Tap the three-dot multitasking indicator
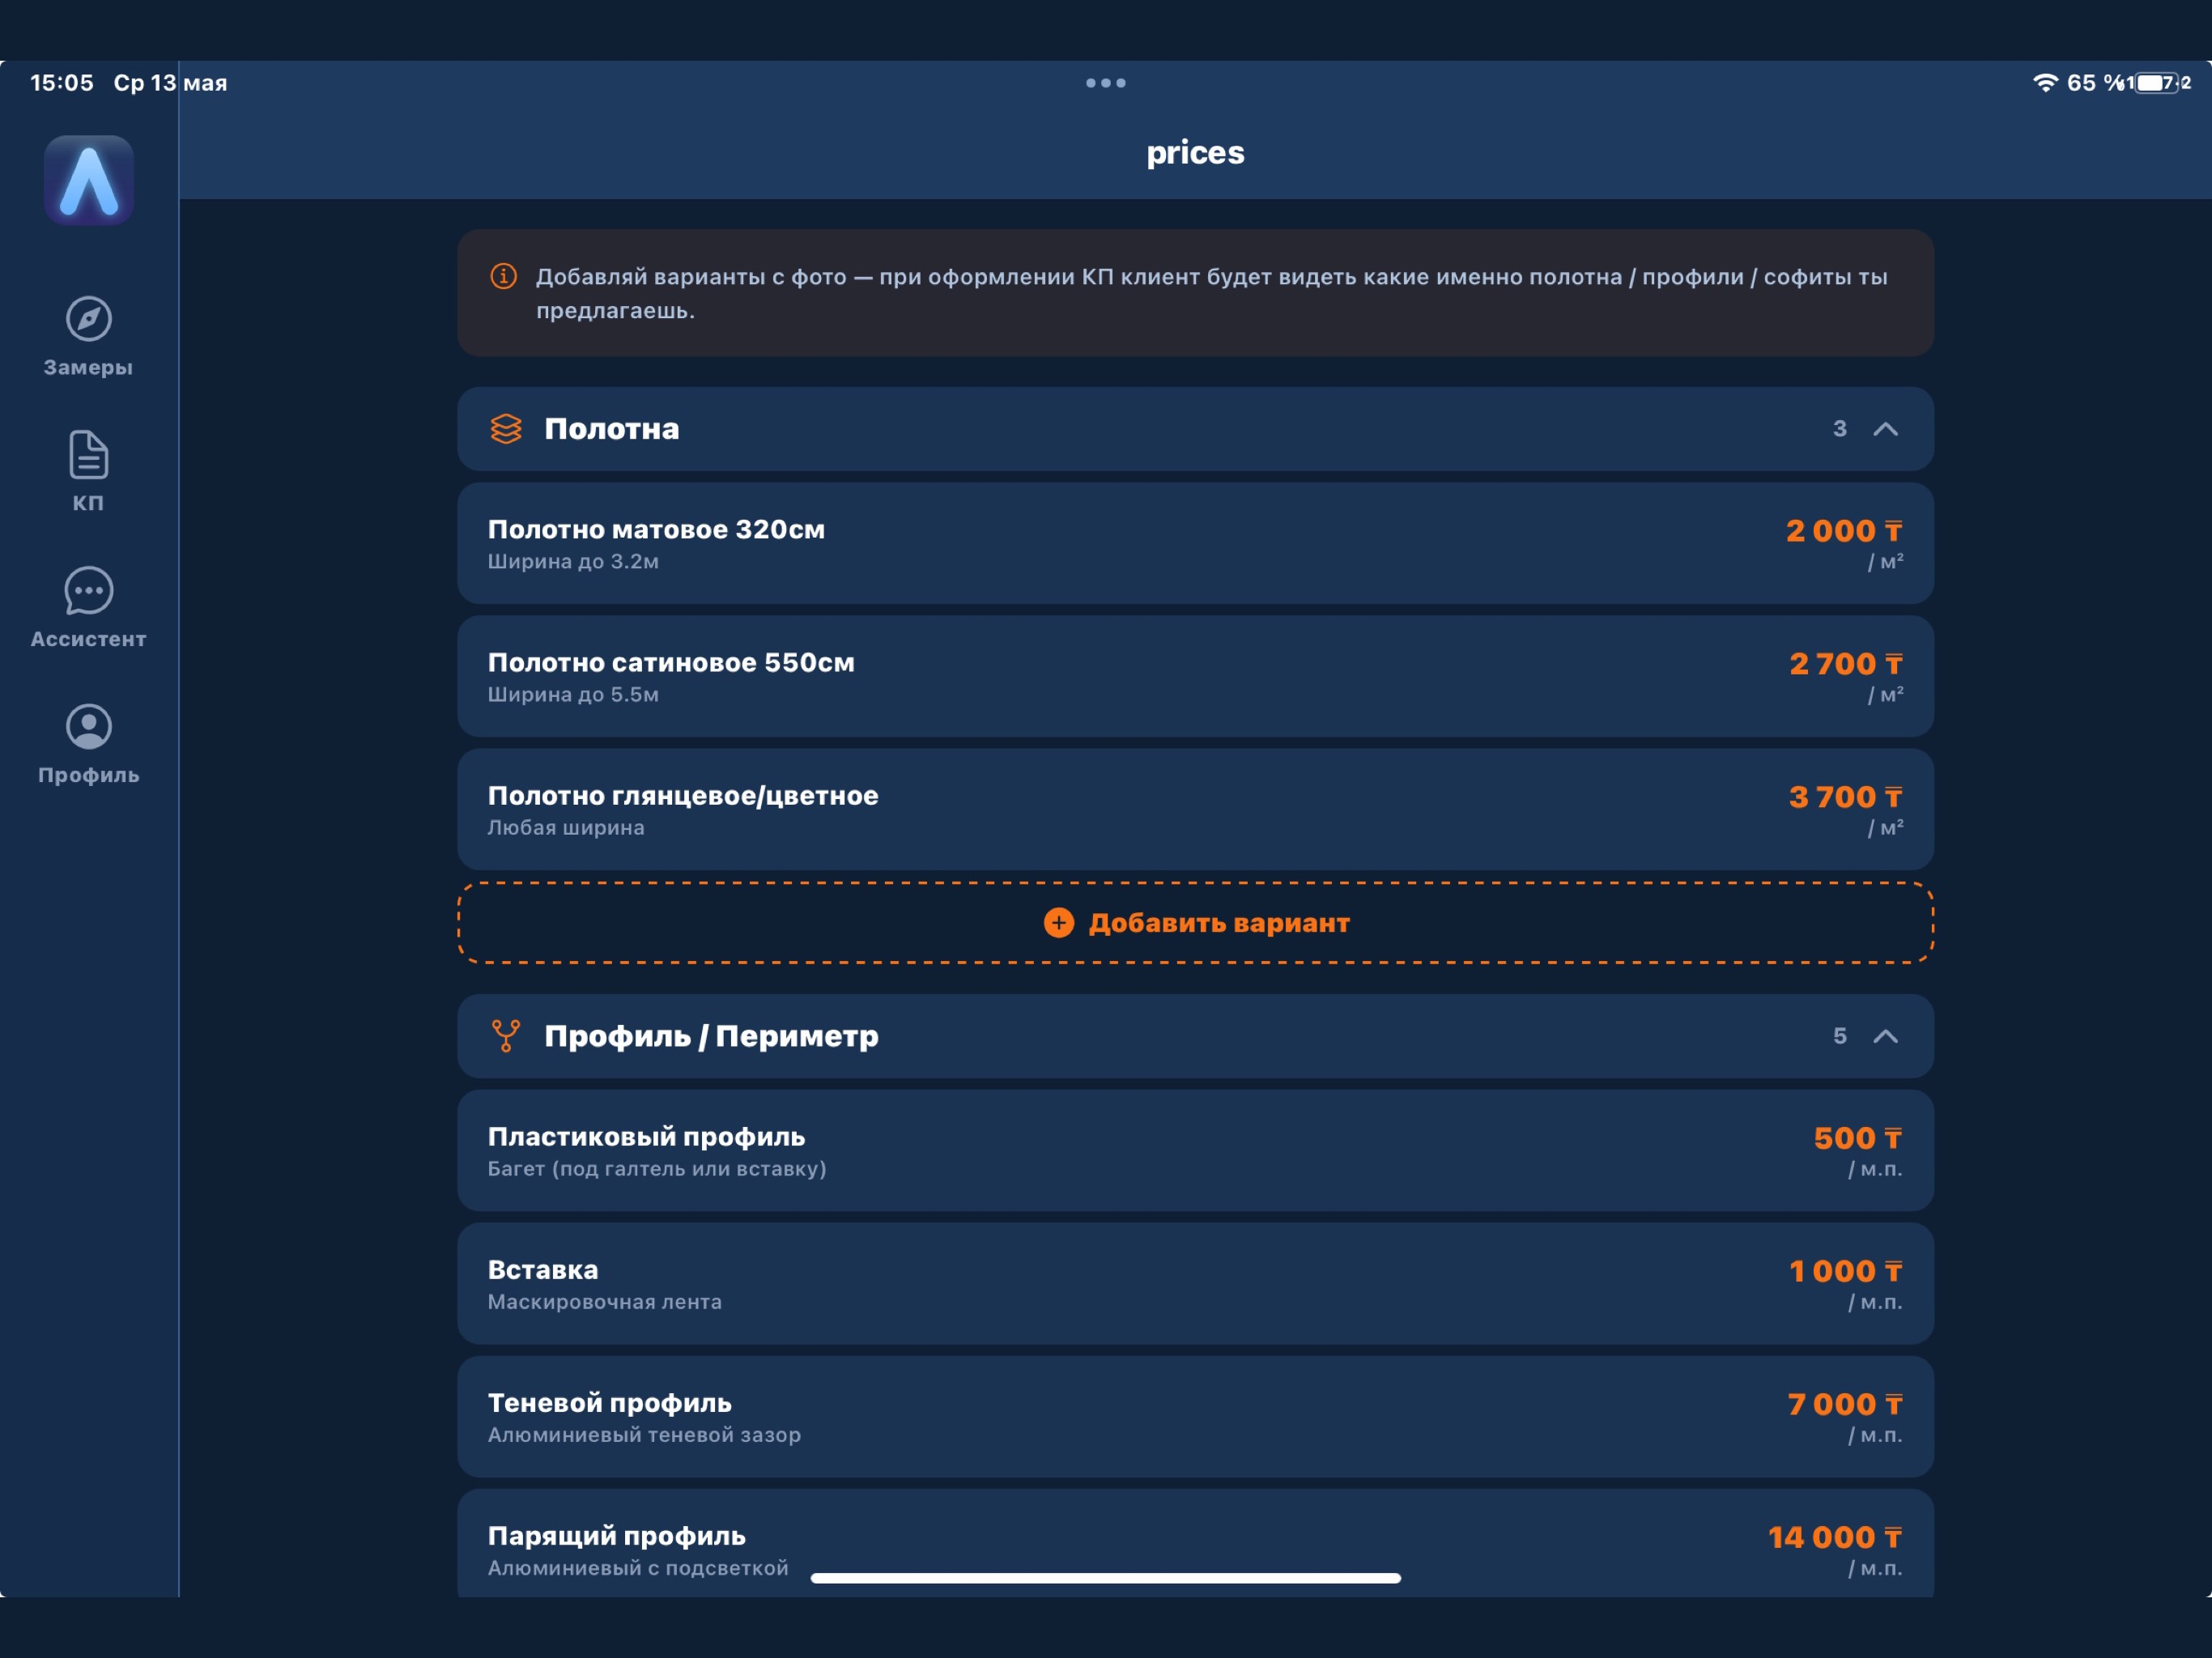 [1106, 83]
